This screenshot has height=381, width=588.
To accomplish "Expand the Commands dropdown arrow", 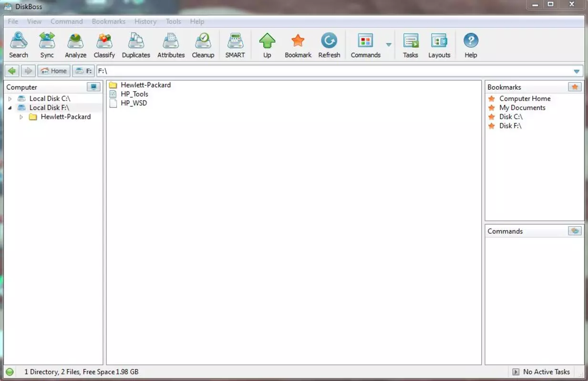I will (x=389, y=45).
